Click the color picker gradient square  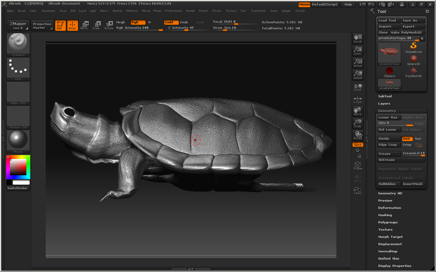pos(18,167)
